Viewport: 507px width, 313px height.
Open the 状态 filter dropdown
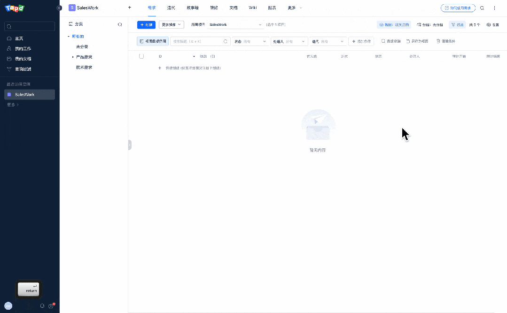(x=250, y=41)
